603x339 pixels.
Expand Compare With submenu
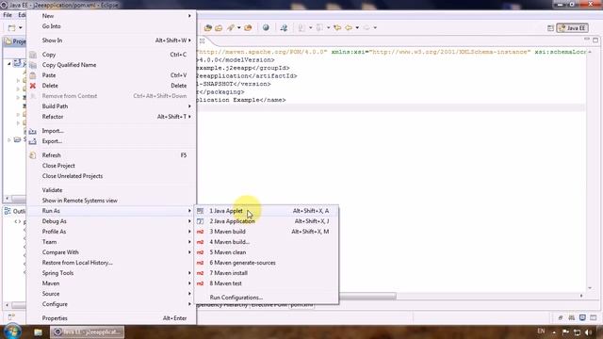pyautogui.click(x=111, y=252)
